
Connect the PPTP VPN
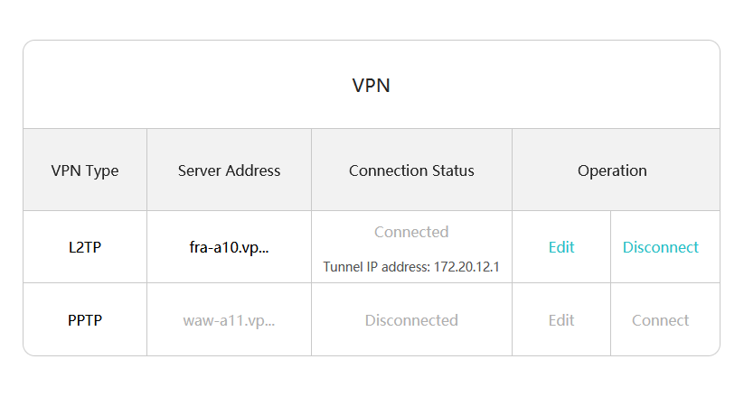click(x=660, y=320)
